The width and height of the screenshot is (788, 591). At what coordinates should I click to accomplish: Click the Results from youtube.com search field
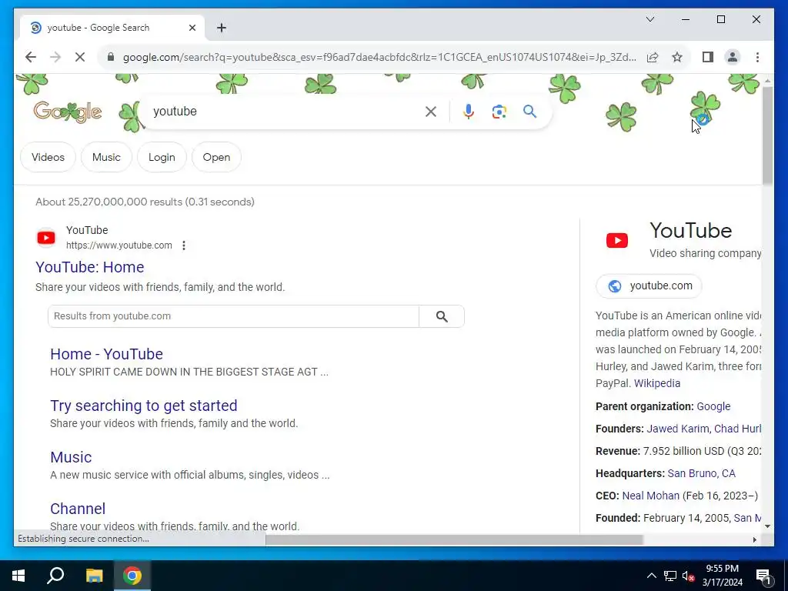pyautogui.click(x=234, y=316)
